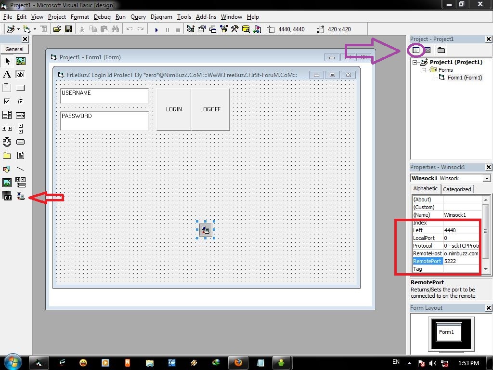Viewport: 493px width, 370px height.
Task: Switch to the Categorized properties tab
Action: pos(457,189)
